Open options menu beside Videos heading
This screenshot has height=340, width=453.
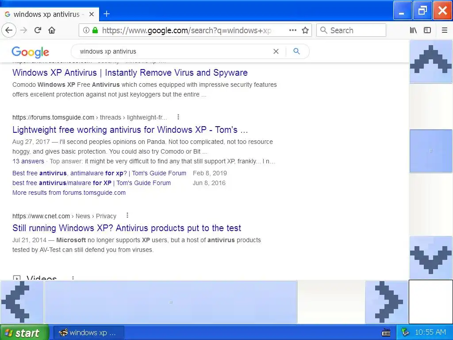(73, 278)
